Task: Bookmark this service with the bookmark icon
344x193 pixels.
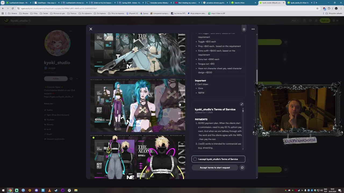Action: click(x=244, y=29)
